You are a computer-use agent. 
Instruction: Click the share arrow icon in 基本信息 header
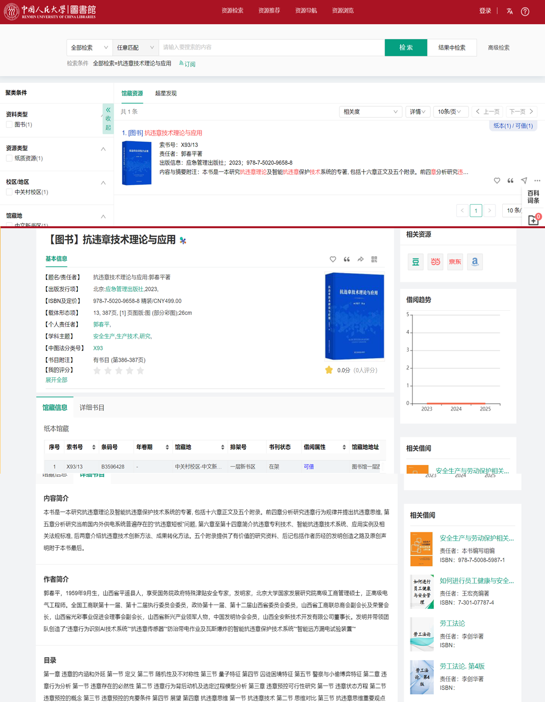pos(360,259)
